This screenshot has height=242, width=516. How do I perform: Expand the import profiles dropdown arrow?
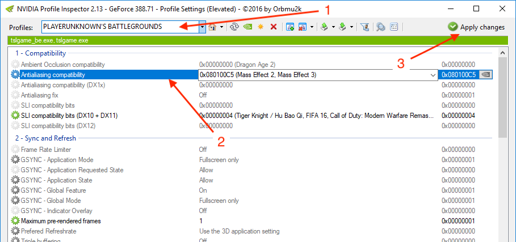351,27
